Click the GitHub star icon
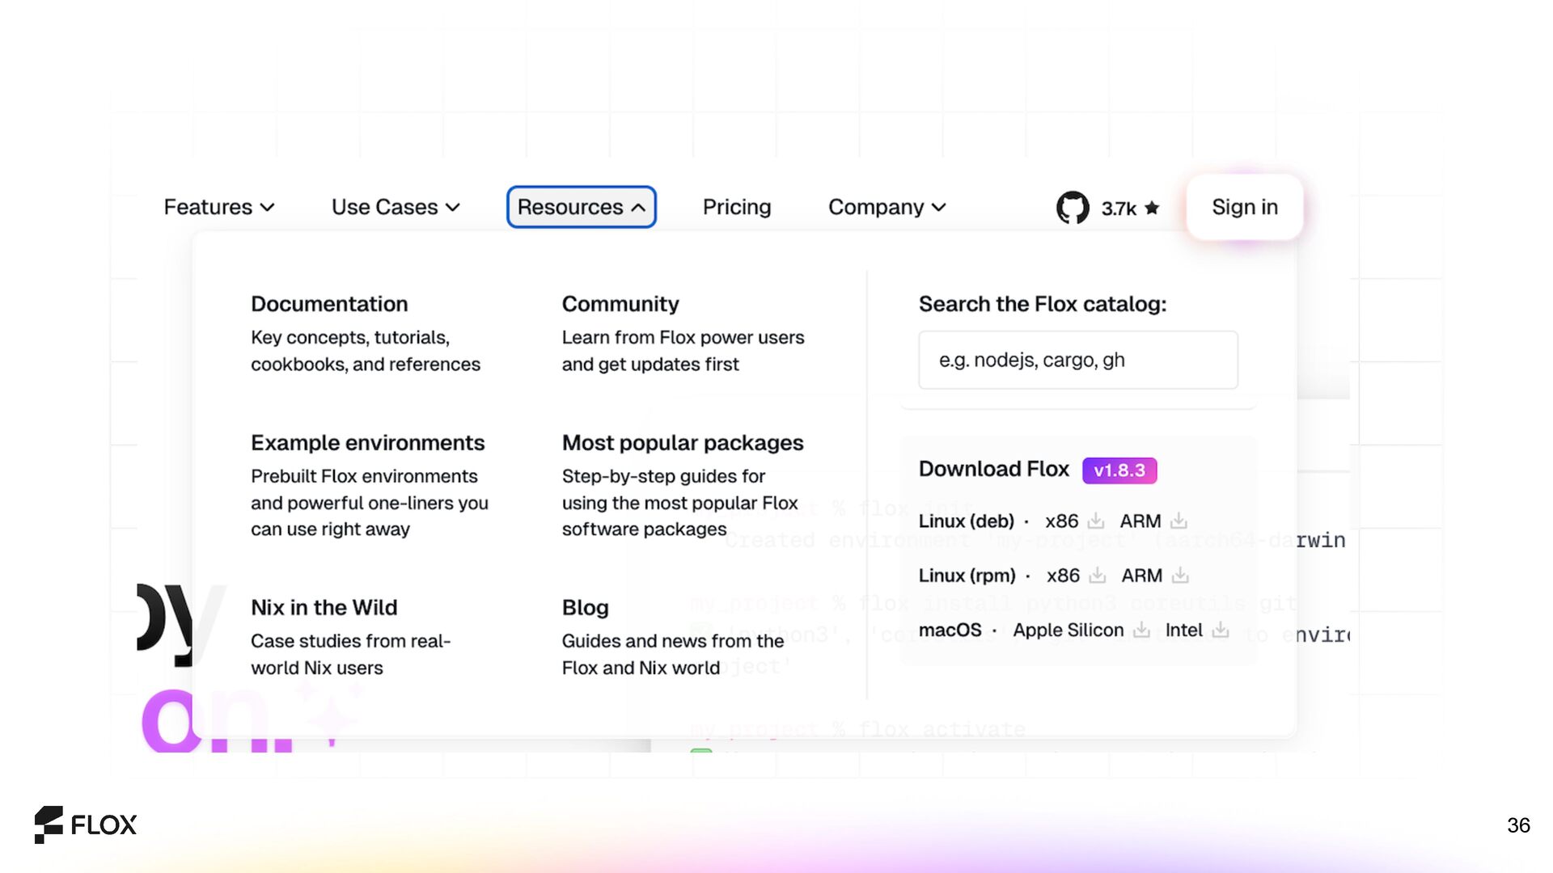1553x873 pixels. (x=1153, y=208)
